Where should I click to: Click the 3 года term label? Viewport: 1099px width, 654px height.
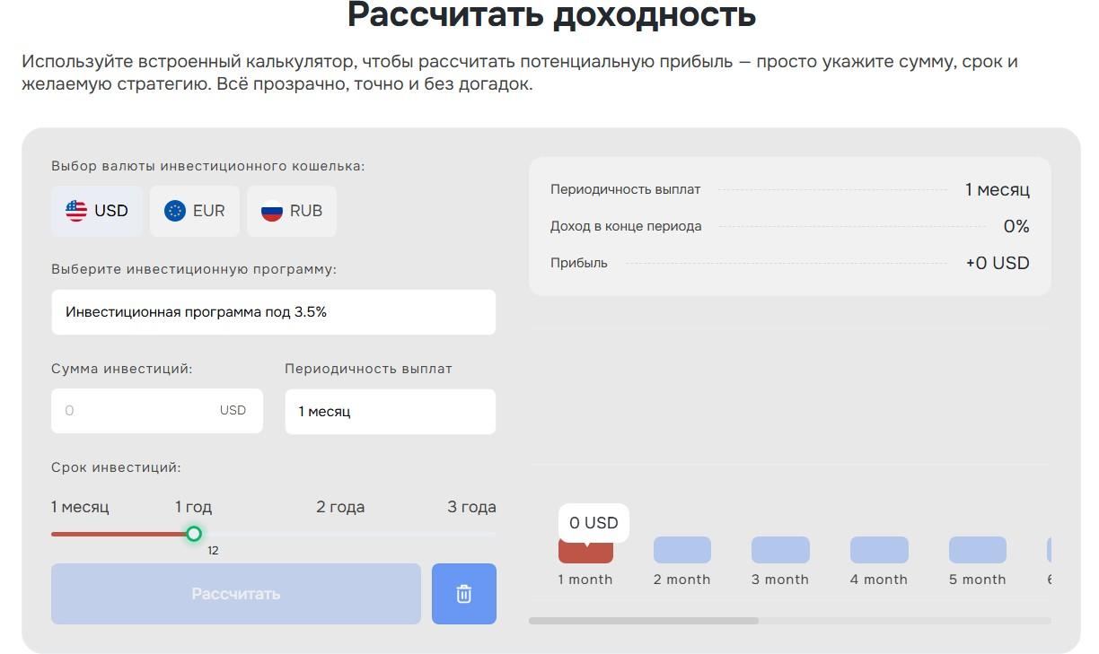(473, 506)
